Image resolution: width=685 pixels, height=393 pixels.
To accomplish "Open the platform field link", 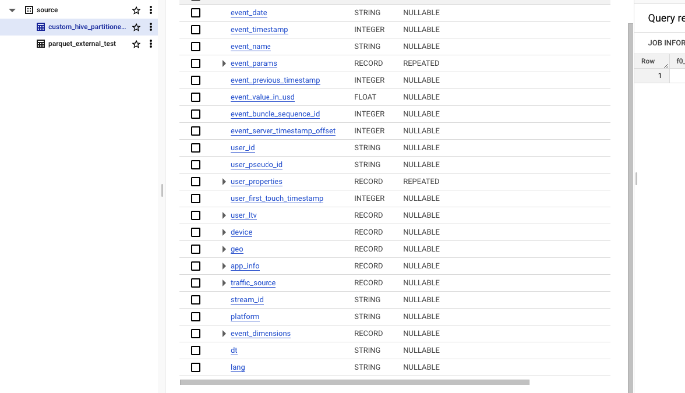I will pos(245,317).
